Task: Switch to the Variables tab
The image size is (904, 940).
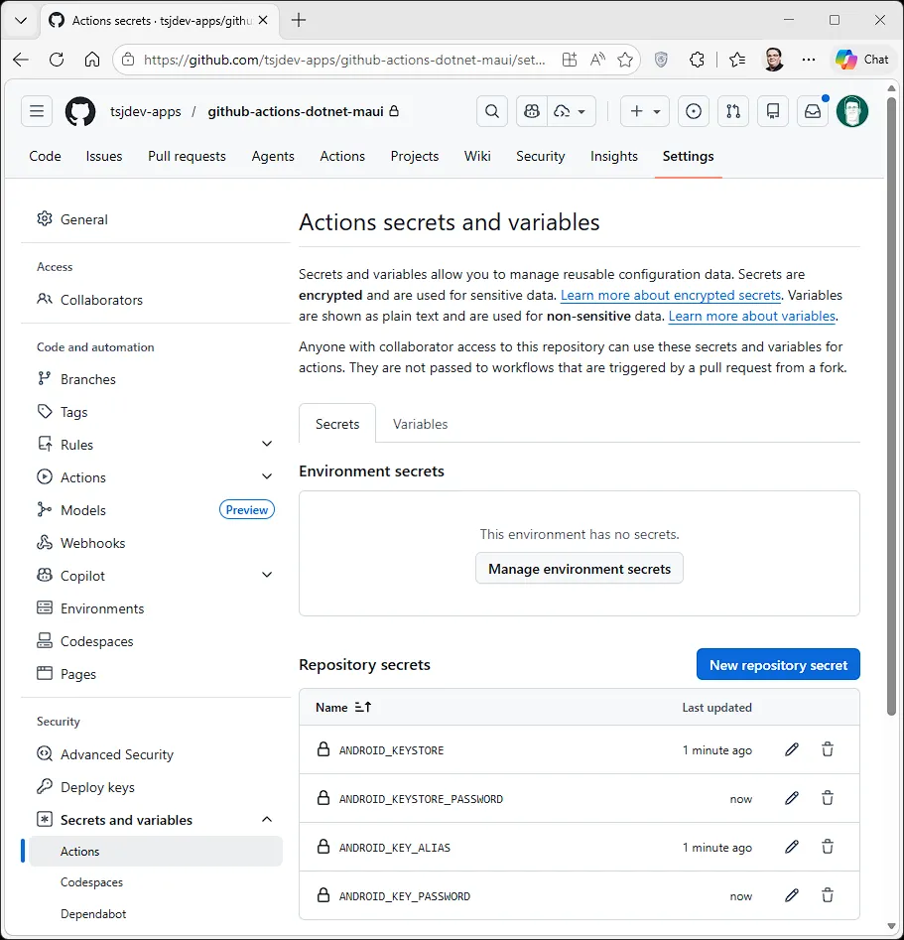Action: pos(420,424)
